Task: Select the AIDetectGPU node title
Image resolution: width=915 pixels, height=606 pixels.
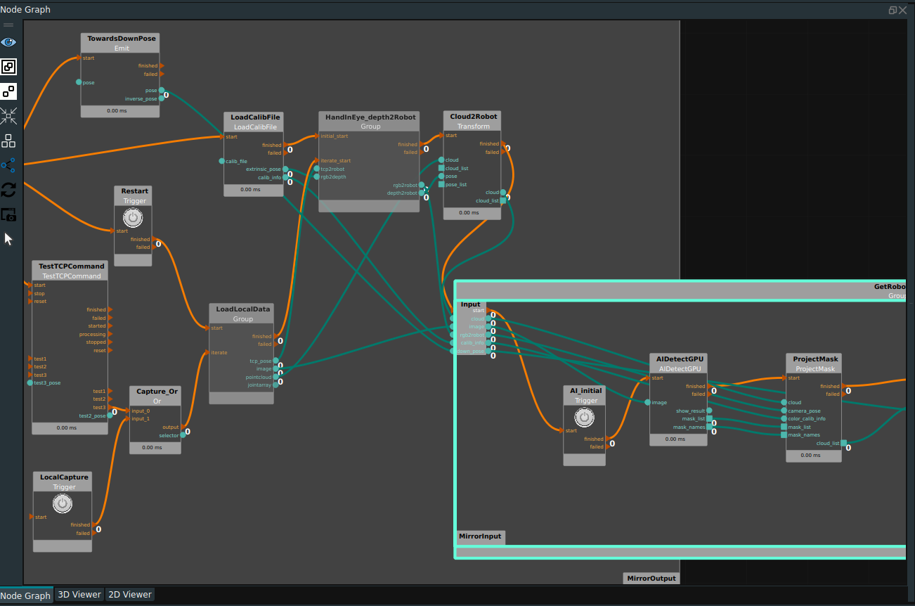Action: pyautogui.click(x=680, y=359)
